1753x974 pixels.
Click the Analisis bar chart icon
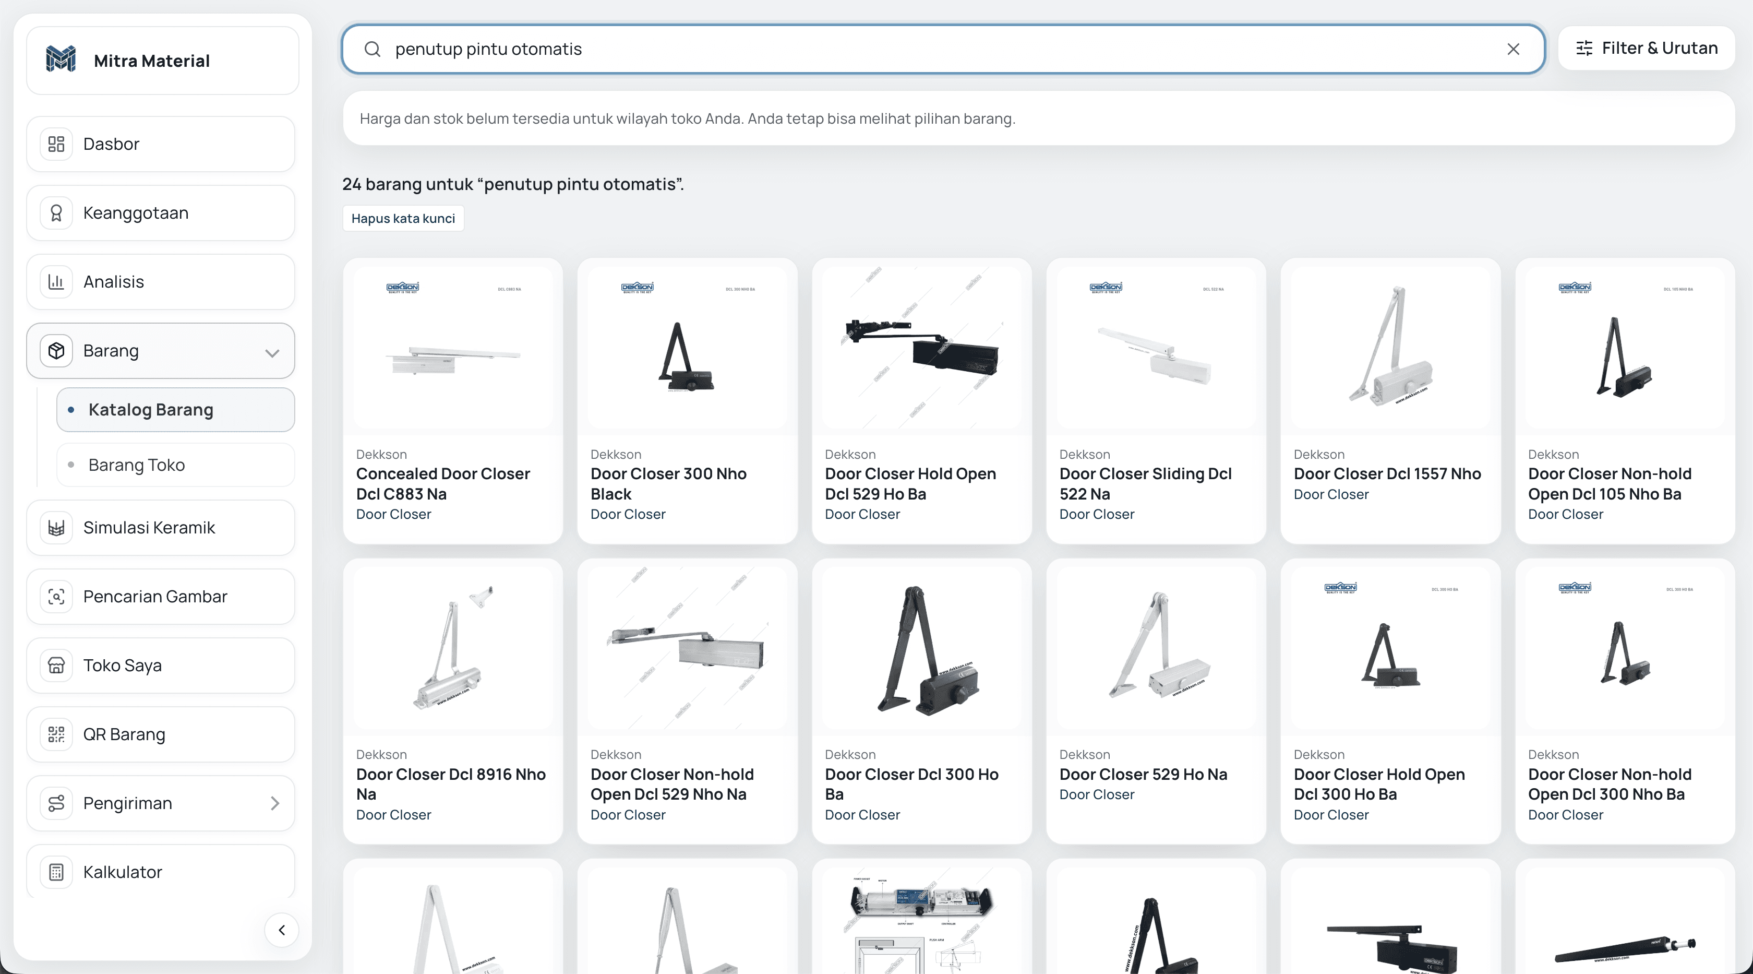[56, 282]
